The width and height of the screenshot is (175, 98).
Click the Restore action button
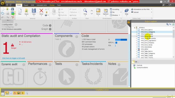coord(73,12)
